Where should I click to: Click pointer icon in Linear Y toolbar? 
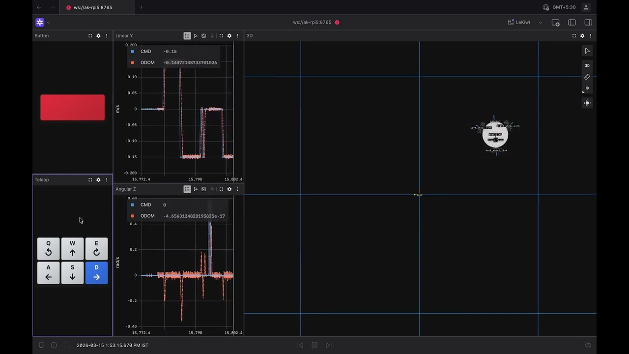pyautogui.click(x=196, y=36)
